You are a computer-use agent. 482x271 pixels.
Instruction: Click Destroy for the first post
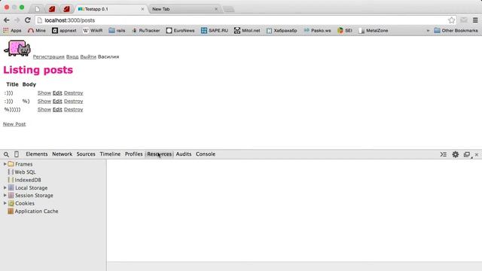74,93
